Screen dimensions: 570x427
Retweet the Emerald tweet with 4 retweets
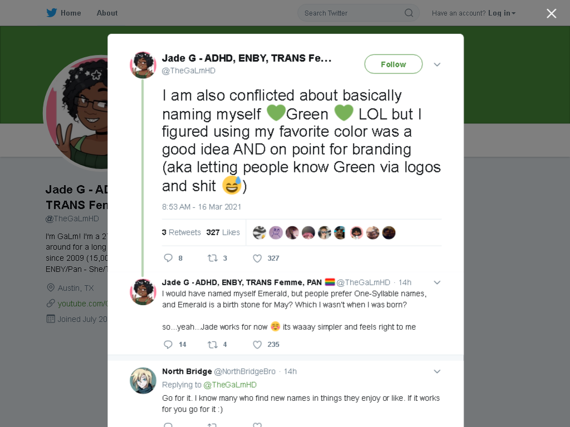click(213, 345)
